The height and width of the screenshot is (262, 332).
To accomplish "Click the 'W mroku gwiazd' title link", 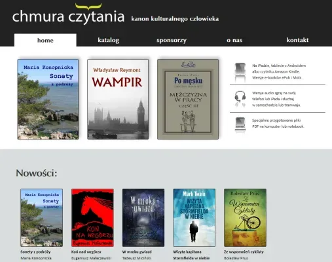I will [137, 252].
